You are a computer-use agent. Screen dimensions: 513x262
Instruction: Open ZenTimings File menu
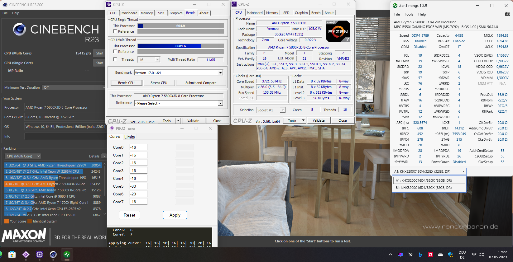397,14
